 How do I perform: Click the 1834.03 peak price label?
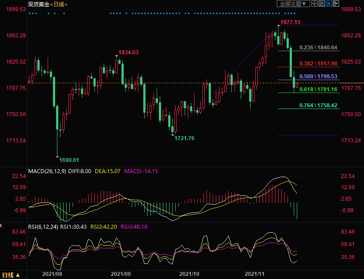[128, 53]
